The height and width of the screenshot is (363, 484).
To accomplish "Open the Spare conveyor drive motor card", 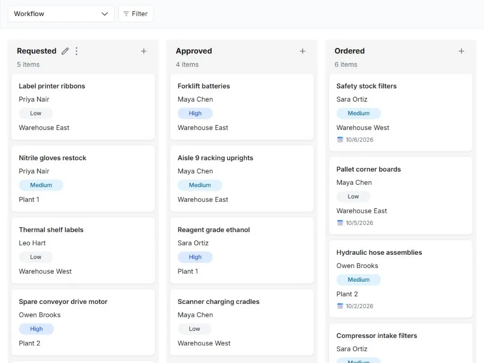I will [83, 322].
